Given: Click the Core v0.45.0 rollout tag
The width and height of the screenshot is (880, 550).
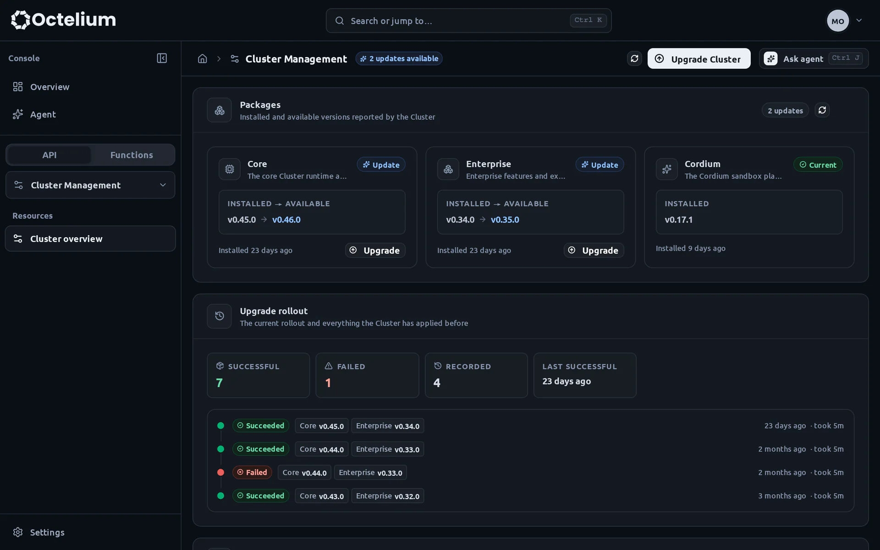Looking at the screenshot, I should click(x=322, y=426).
